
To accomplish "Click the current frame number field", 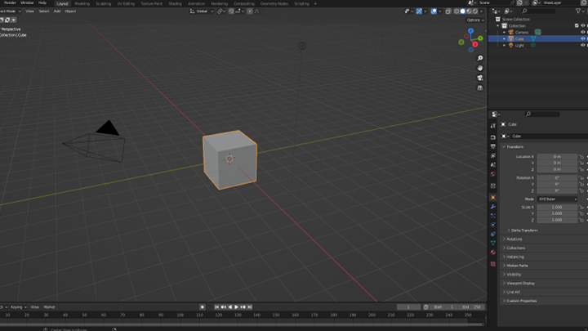I will [x=408, y=307].
